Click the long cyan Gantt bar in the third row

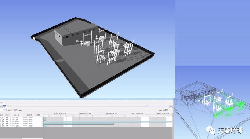[108, 122]
